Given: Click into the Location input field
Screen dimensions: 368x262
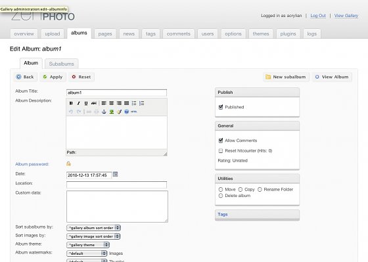Looking at the screenshot, I should 117,185.
